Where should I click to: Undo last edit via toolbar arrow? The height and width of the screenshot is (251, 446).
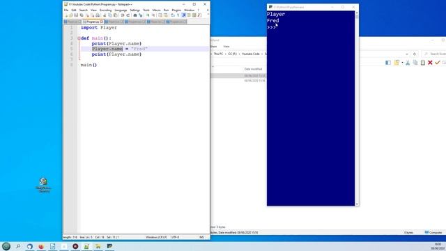(123, 15)
